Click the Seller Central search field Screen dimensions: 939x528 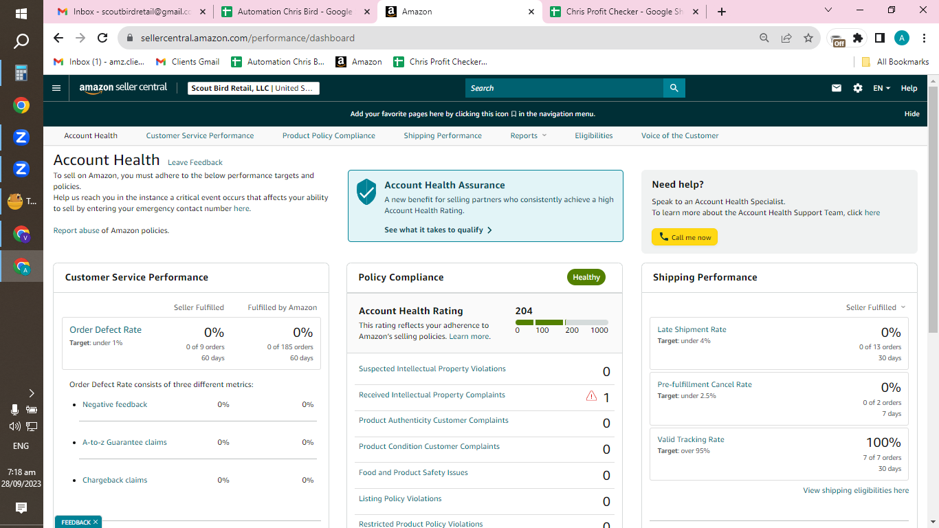point(564,88)
